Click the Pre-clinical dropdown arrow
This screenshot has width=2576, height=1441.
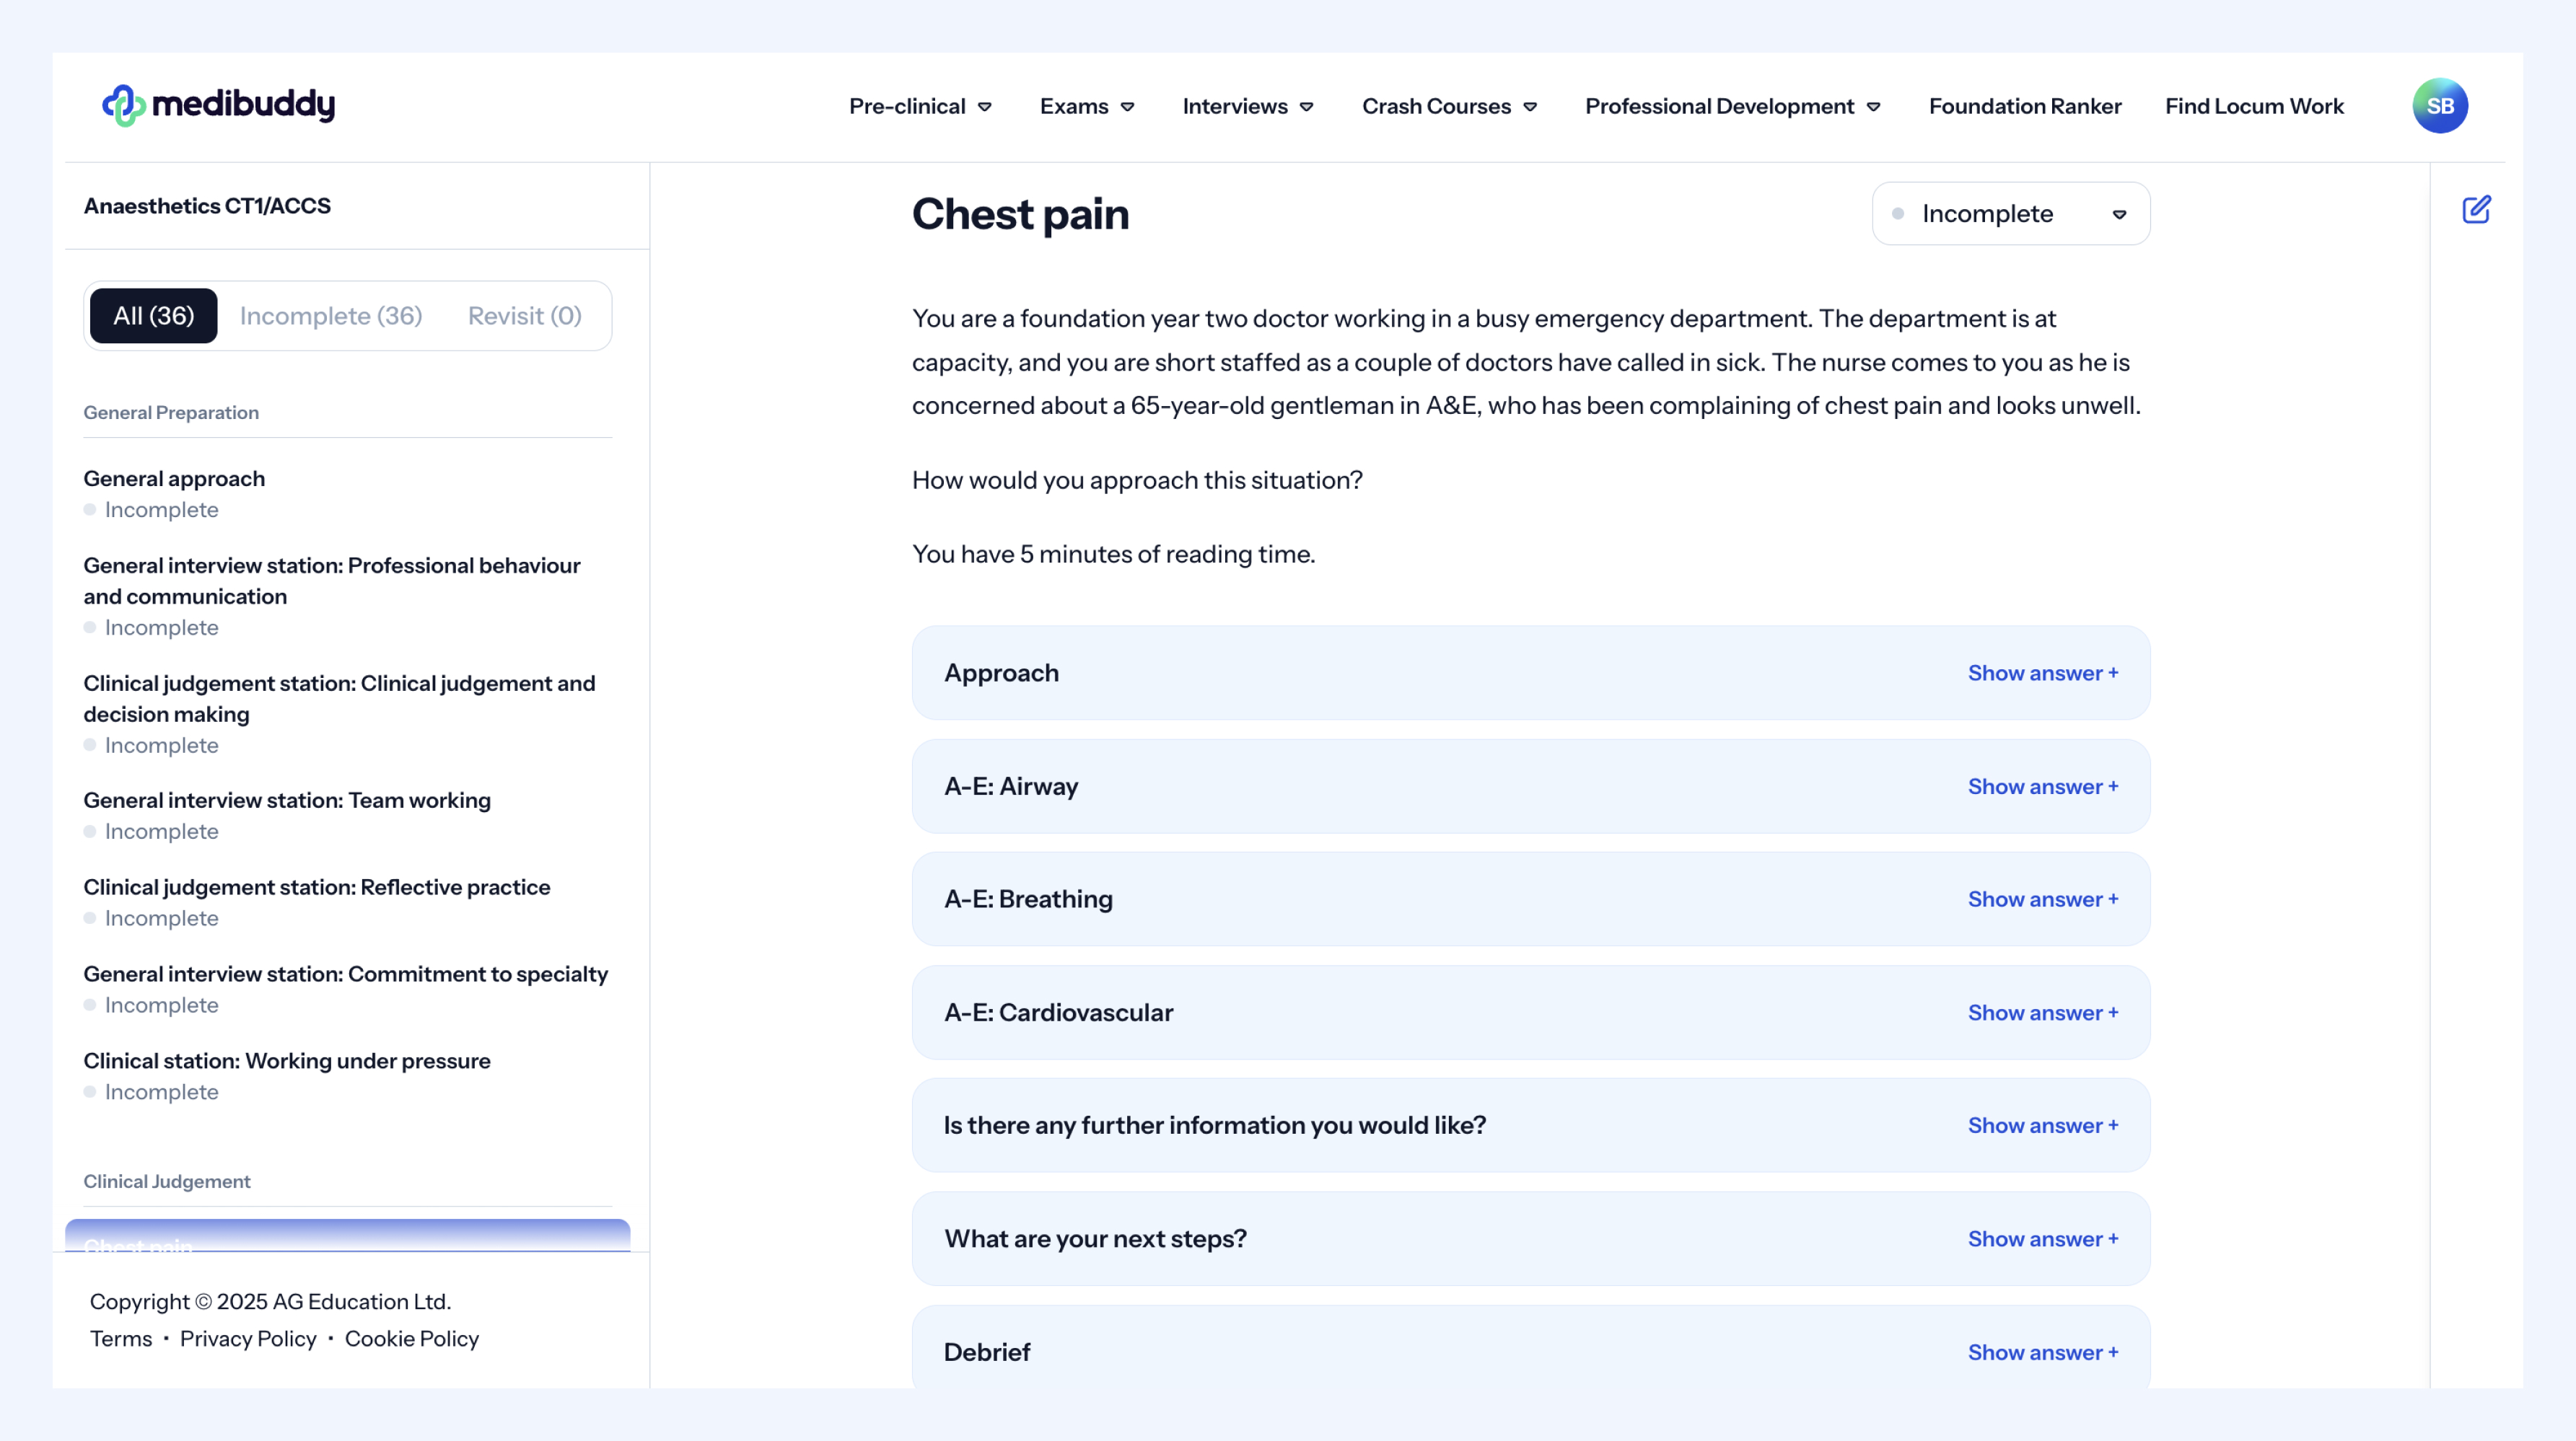point(985,107)
